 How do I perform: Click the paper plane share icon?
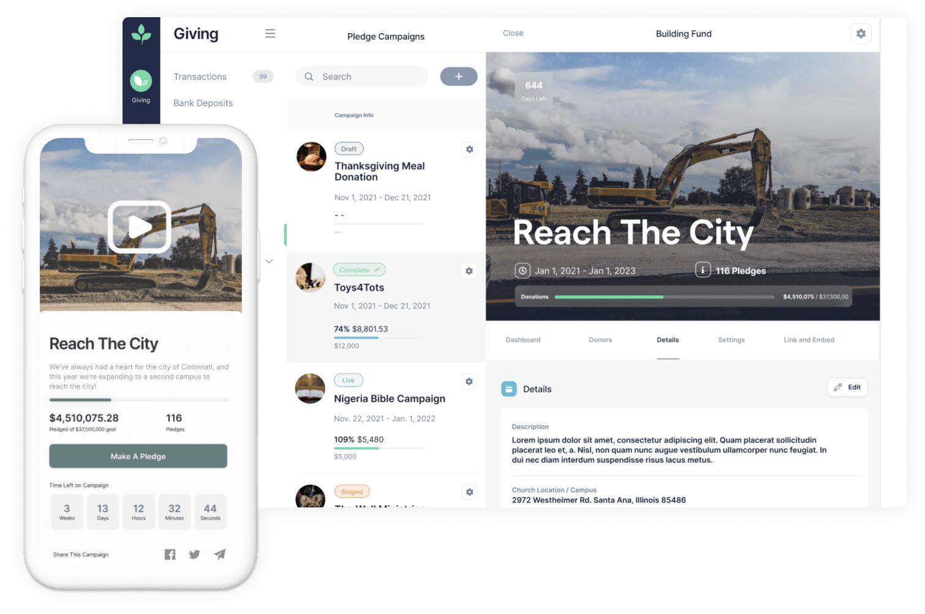point(220,555)
